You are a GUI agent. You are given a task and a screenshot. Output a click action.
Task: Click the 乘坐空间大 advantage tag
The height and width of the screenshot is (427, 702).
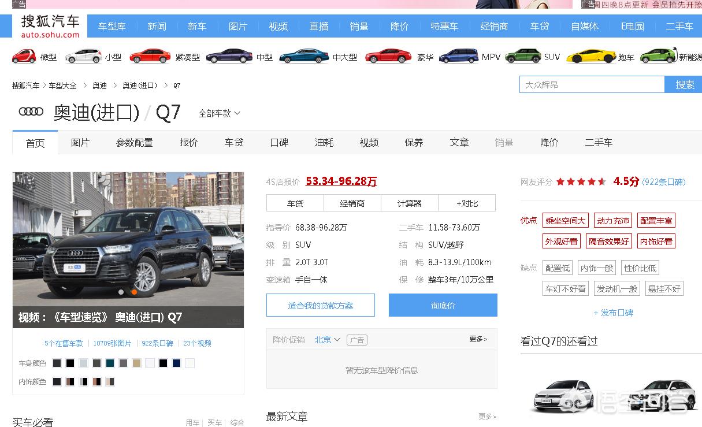[566, 221]
